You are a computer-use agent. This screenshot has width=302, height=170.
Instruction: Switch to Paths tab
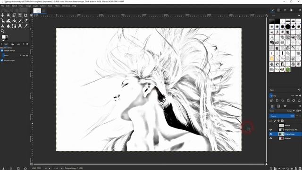tap(285, 106)
